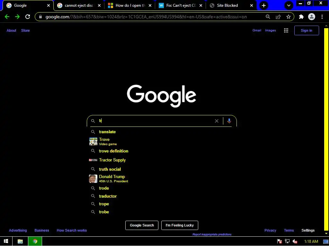The width and height of the screenshot is (329, 246).
Task: Switch to the 'How do I open th' tab
Action: click(x=130, y=5)
